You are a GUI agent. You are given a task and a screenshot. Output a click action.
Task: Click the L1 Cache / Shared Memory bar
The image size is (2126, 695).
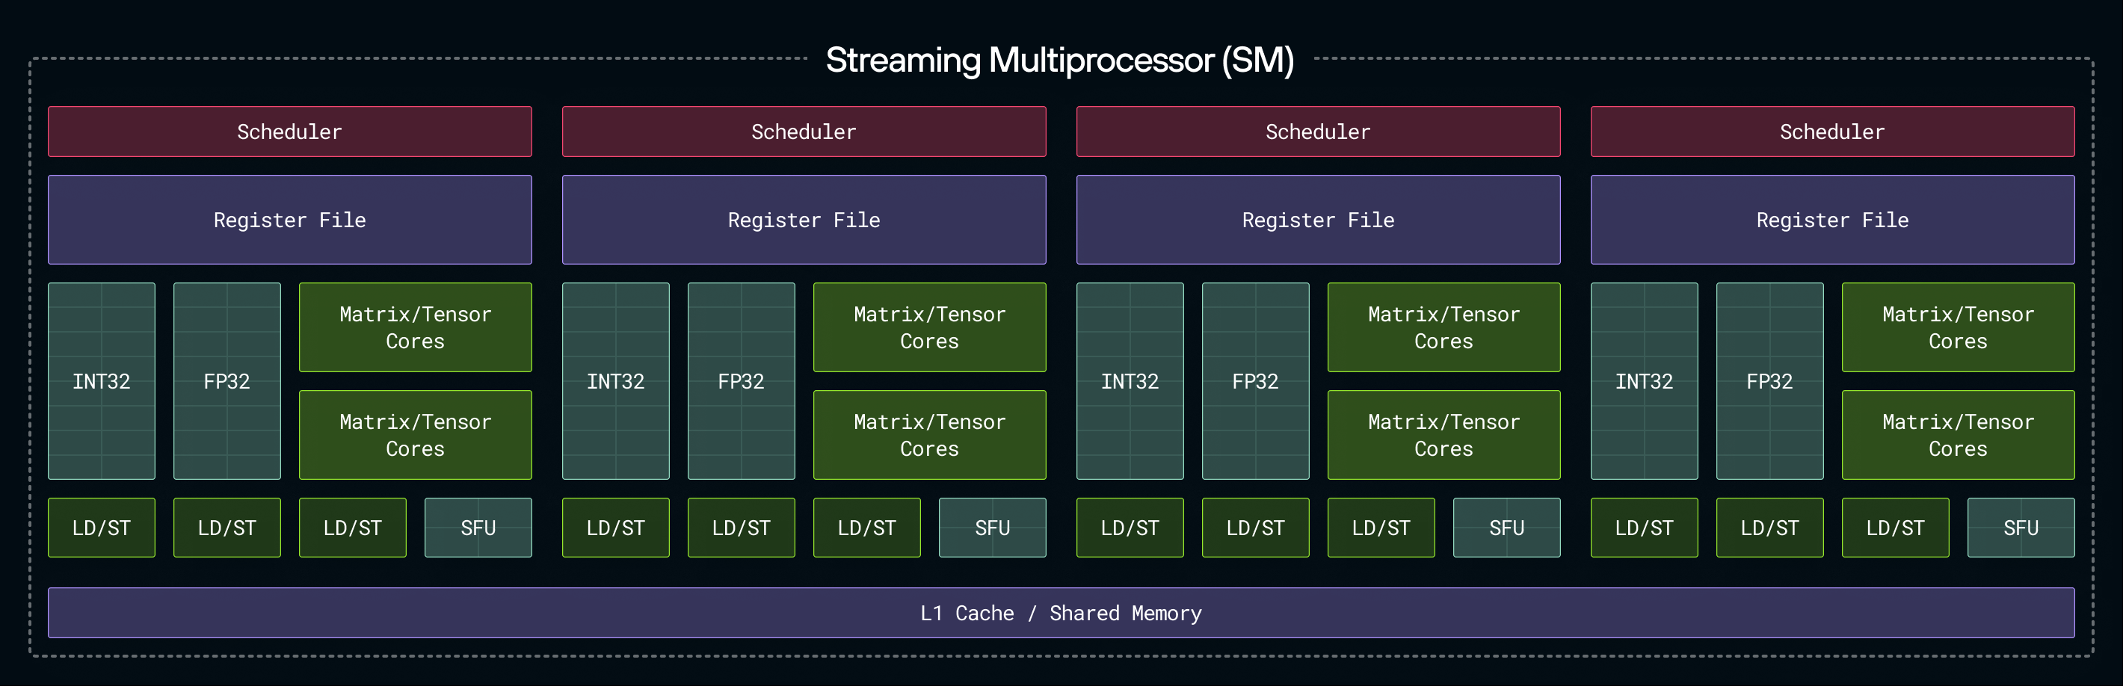pyautogui.click(x=1062, y=613)
